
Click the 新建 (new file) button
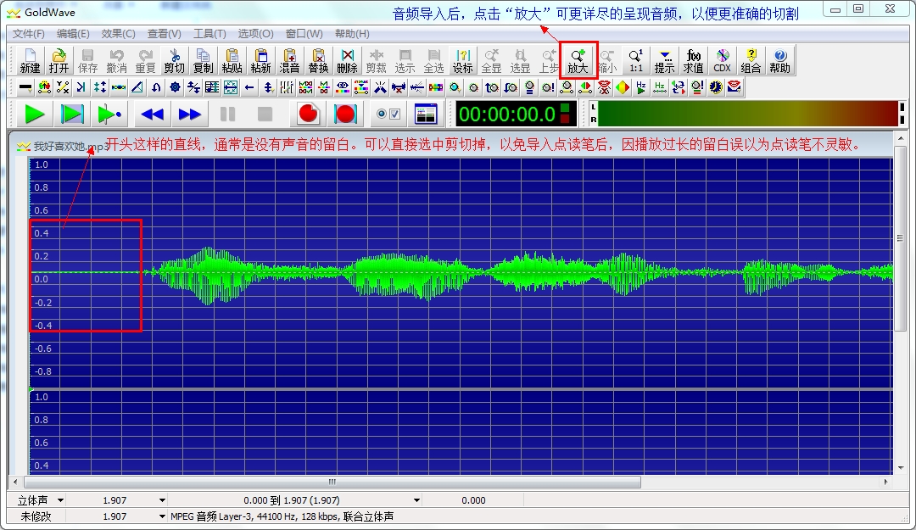coord(30,60)
